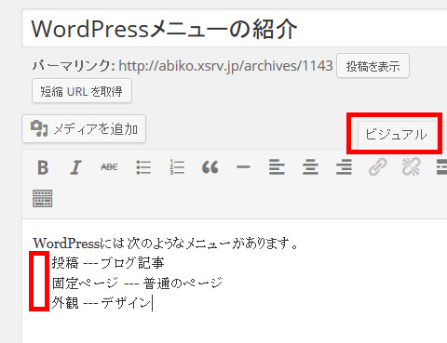The image size is (447, 343).
Task: Insert horizontal line
Action: [243, 167]
